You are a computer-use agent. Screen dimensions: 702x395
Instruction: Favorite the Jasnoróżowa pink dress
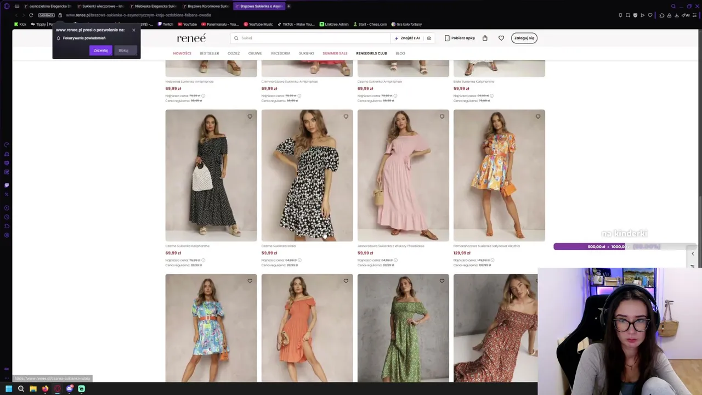(441, 116)
